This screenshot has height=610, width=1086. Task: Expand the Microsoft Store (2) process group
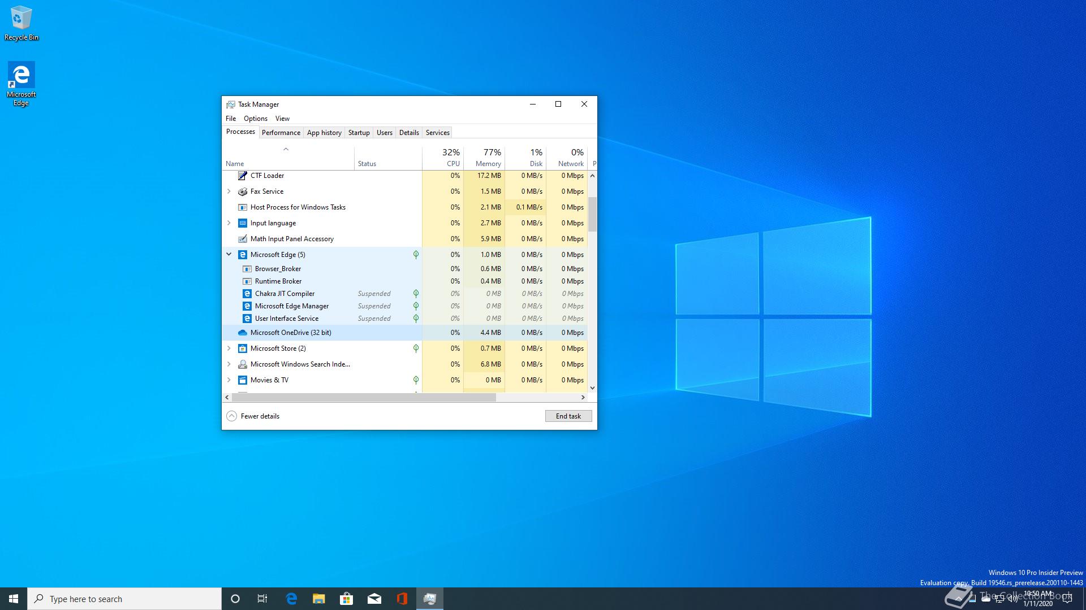229,348
